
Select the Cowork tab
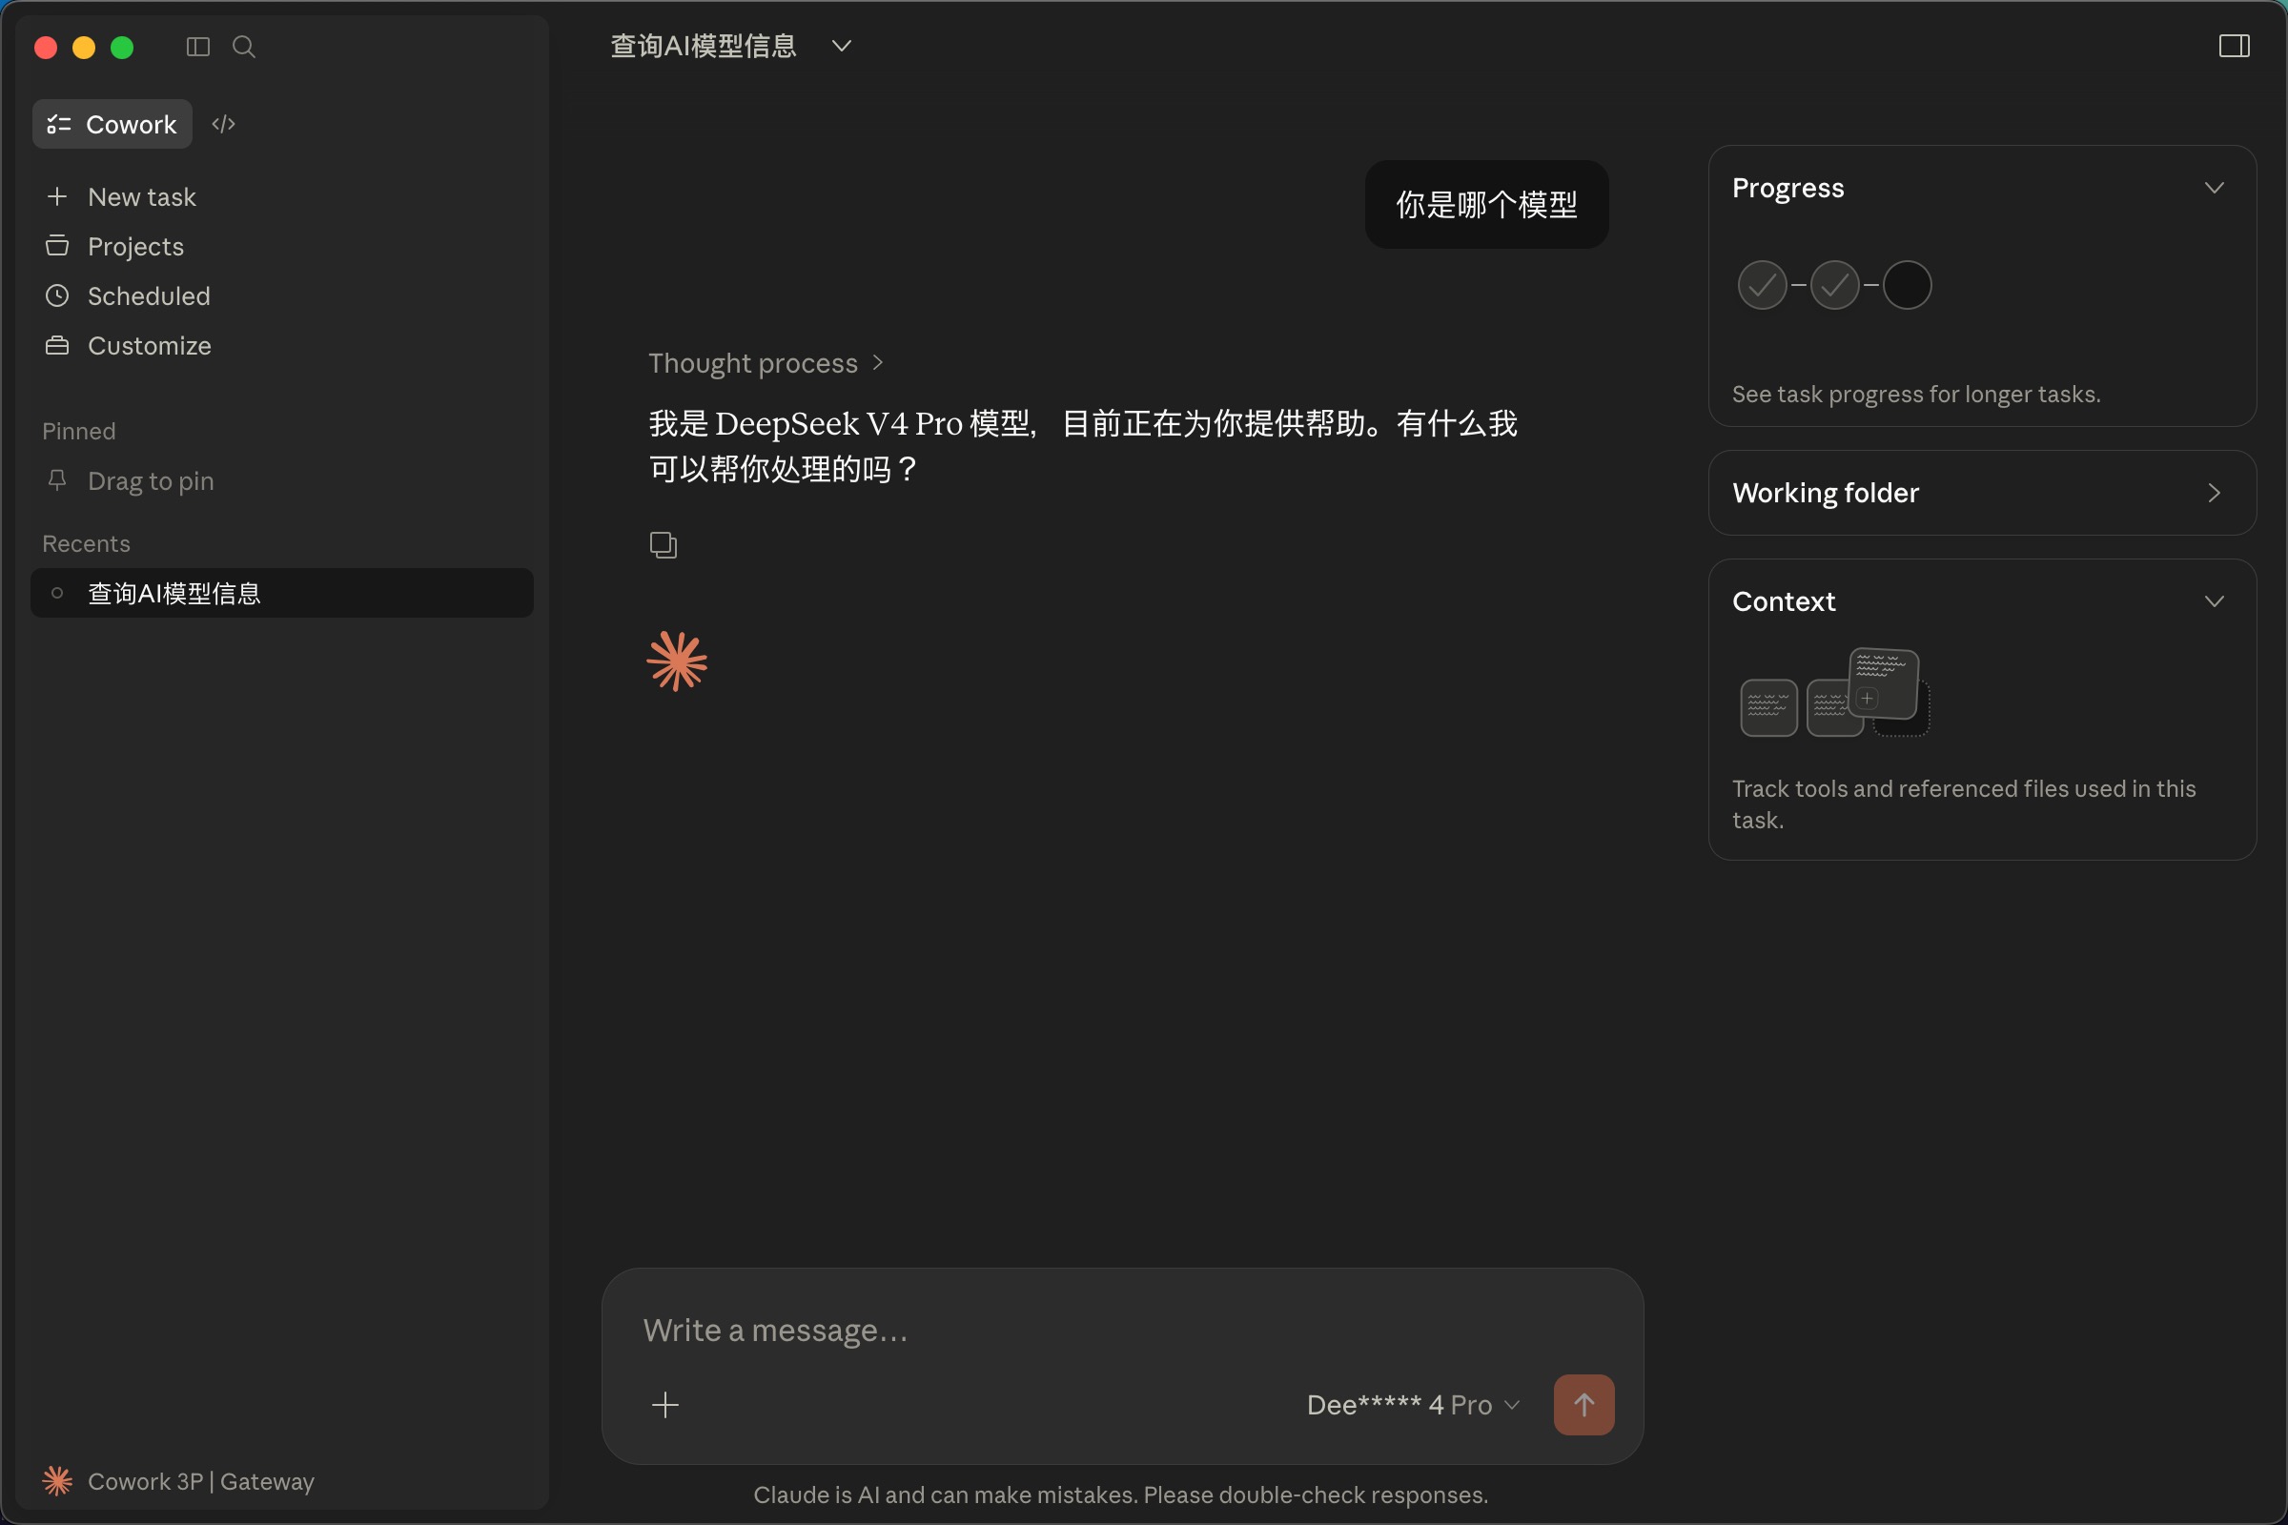112,125
